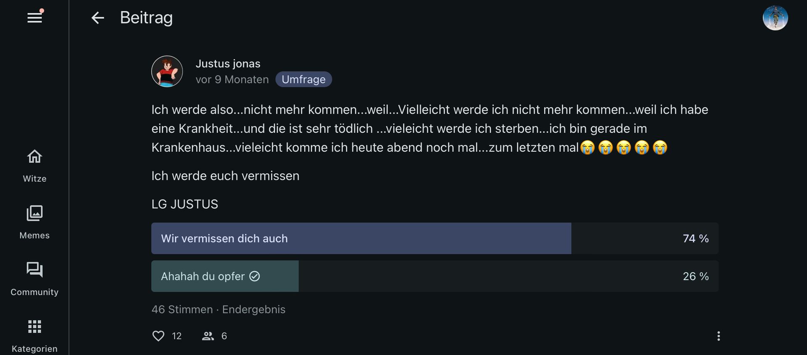The height and width of the screenshot is (355, 807).
Task: Click the 26 % poll result
Action: (x=696, y=276)
